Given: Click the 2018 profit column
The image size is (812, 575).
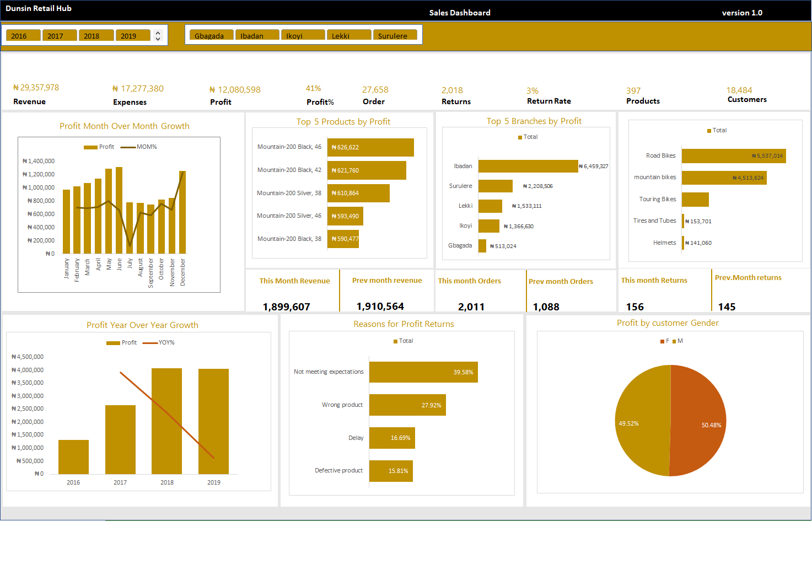Looking at the screenshot, I should tap(166, 421).
